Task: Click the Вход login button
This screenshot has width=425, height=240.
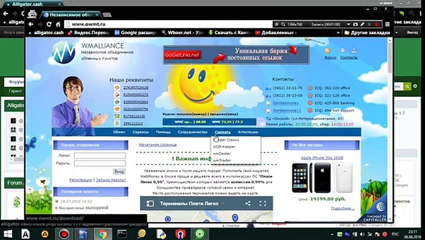Action: 119,171
